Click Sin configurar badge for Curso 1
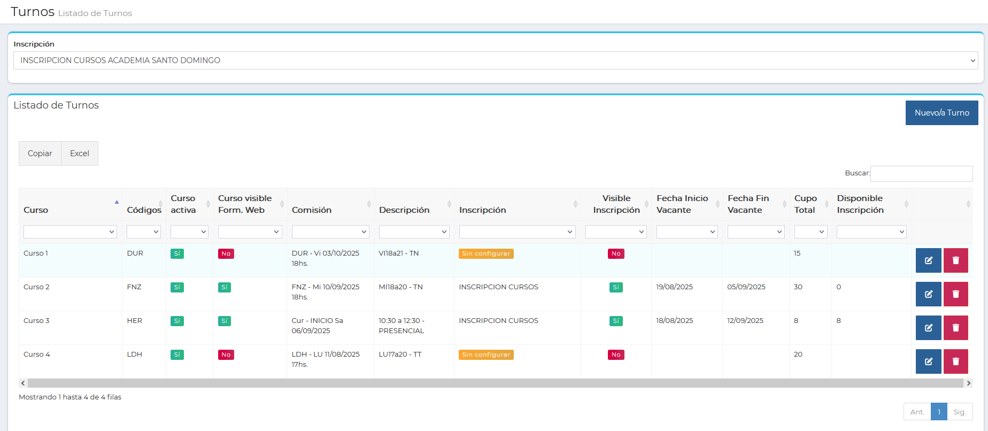The height and width of the screenshot is (431, 988). [x=486, y=253]
